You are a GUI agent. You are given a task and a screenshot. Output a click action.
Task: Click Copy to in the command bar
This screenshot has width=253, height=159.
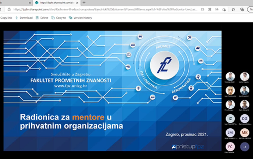[x=59, y=18]
